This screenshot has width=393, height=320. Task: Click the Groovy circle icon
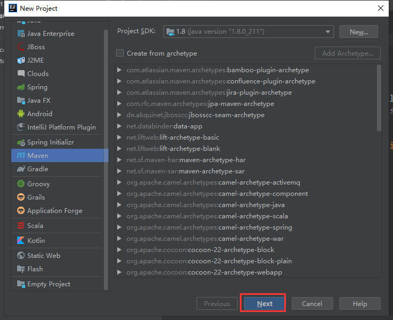pyautogui.click(x=21, y=184)
